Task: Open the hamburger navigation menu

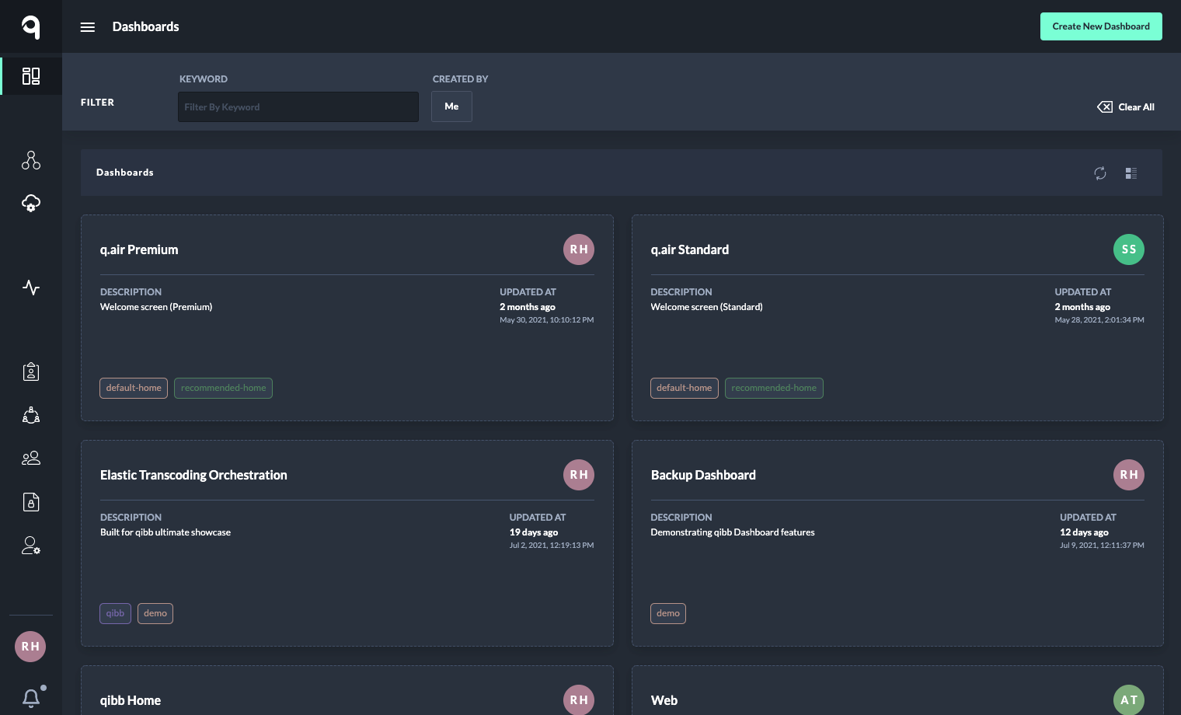Action: [88, 27]
